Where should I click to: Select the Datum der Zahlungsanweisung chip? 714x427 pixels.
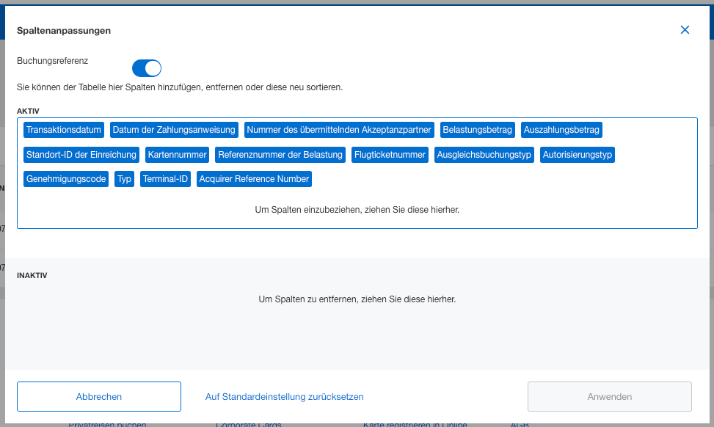coord(174,130)
